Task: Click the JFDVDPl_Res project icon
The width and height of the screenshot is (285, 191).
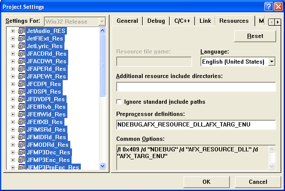Action: click(x=21, y=99)
